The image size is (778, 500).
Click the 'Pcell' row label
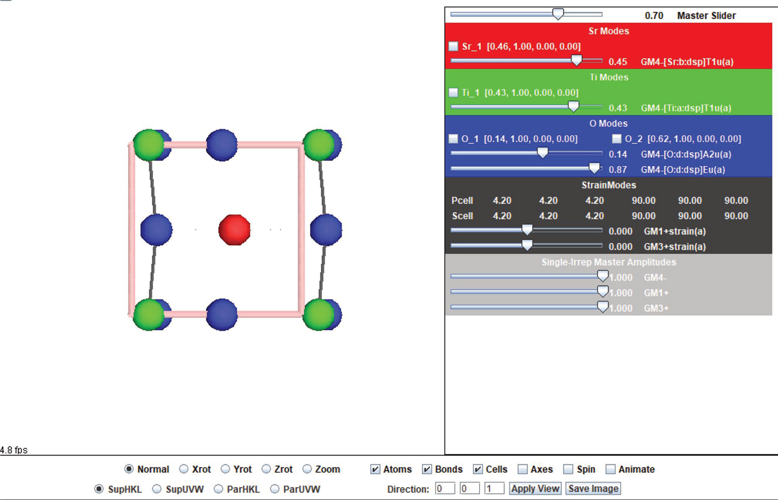click(462, 200)
